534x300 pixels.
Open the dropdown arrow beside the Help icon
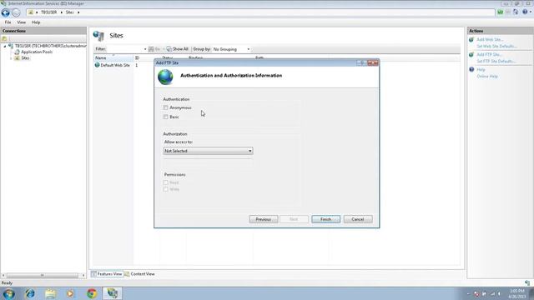click(531, 12)
